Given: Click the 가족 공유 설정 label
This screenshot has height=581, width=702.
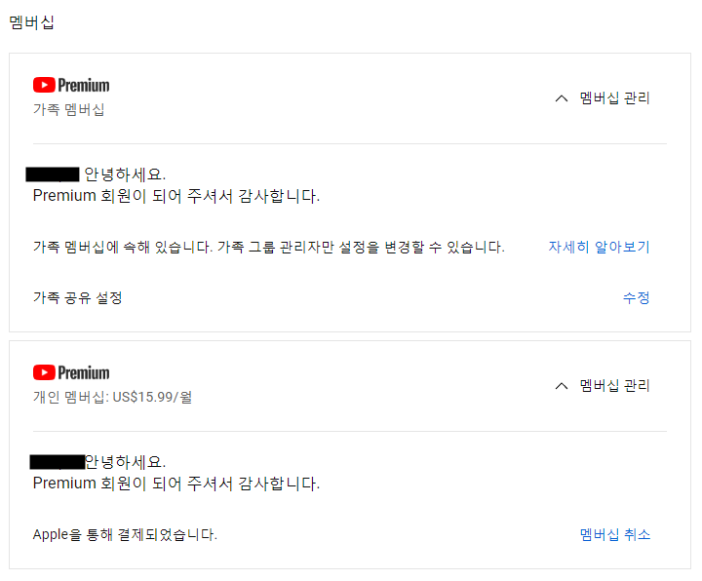Looking at the screenshot, I should (x=78, y=297).
